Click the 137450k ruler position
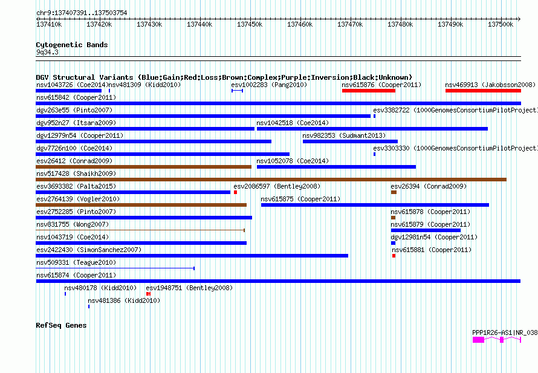The height and width of the screenshot is (373, 538). click(x=250, y=24)
